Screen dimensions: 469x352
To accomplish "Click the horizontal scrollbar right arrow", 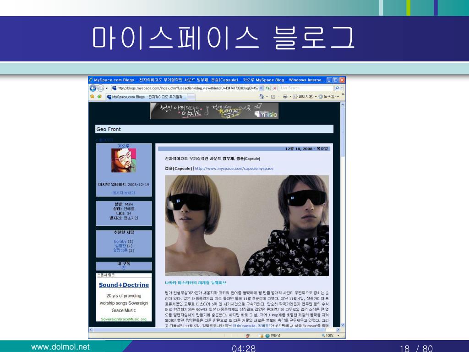I will [338, 330].
